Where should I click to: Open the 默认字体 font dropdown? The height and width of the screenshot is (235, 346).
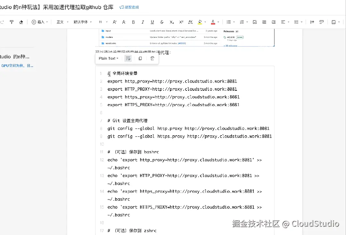82,22
